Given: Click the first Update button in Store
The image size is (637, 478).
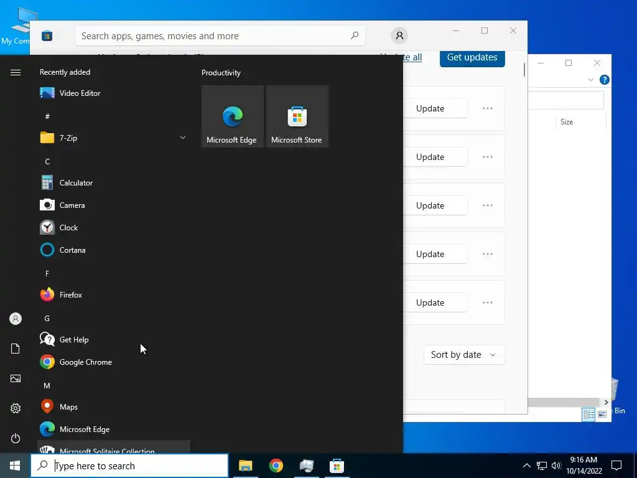Looking at the screenshot, I should (x=435, y=108).
